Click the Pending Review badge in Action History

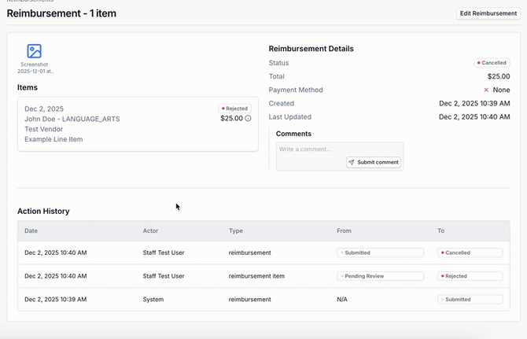[x=380, y=276]
